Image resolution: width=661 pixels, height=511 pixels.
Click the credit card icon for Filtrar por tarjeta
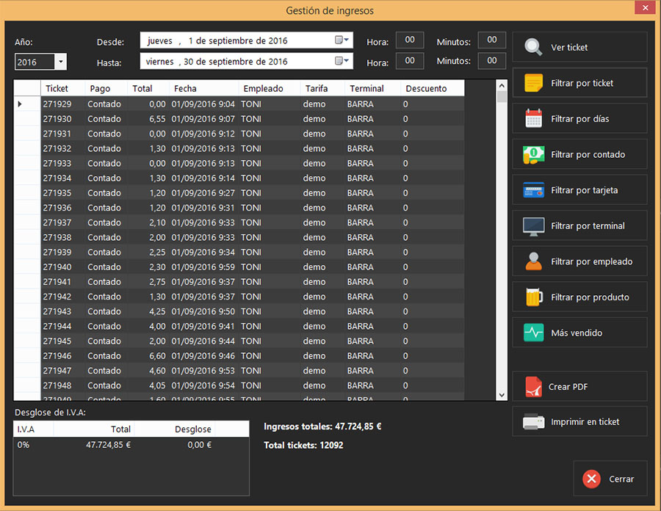click(x=533, y=190)
